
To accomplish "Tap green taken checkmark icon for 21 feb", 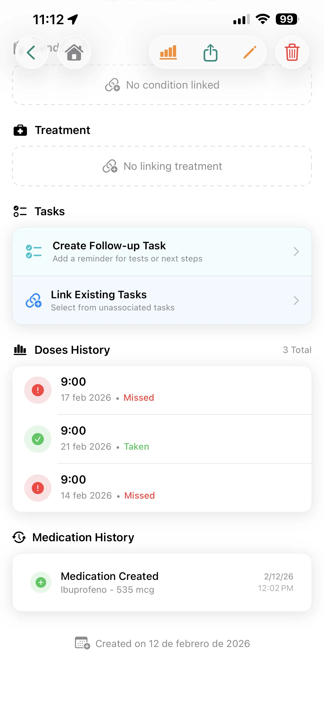I will 38,439.
